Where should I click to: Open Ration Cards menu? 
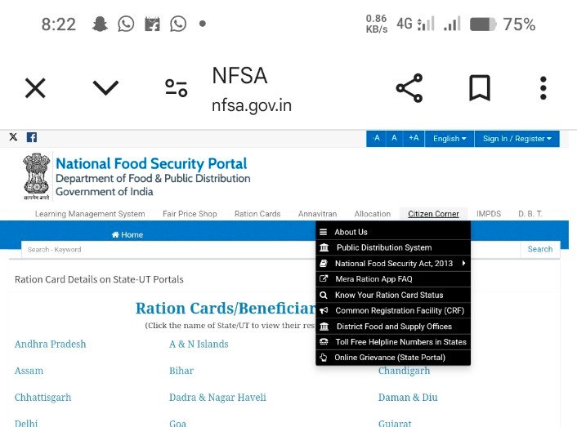tap(257, 214)
